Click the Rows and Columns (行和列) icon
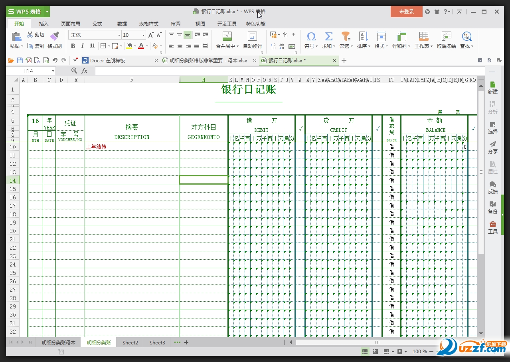The image size is (510, 362). [x=401, y=37]
